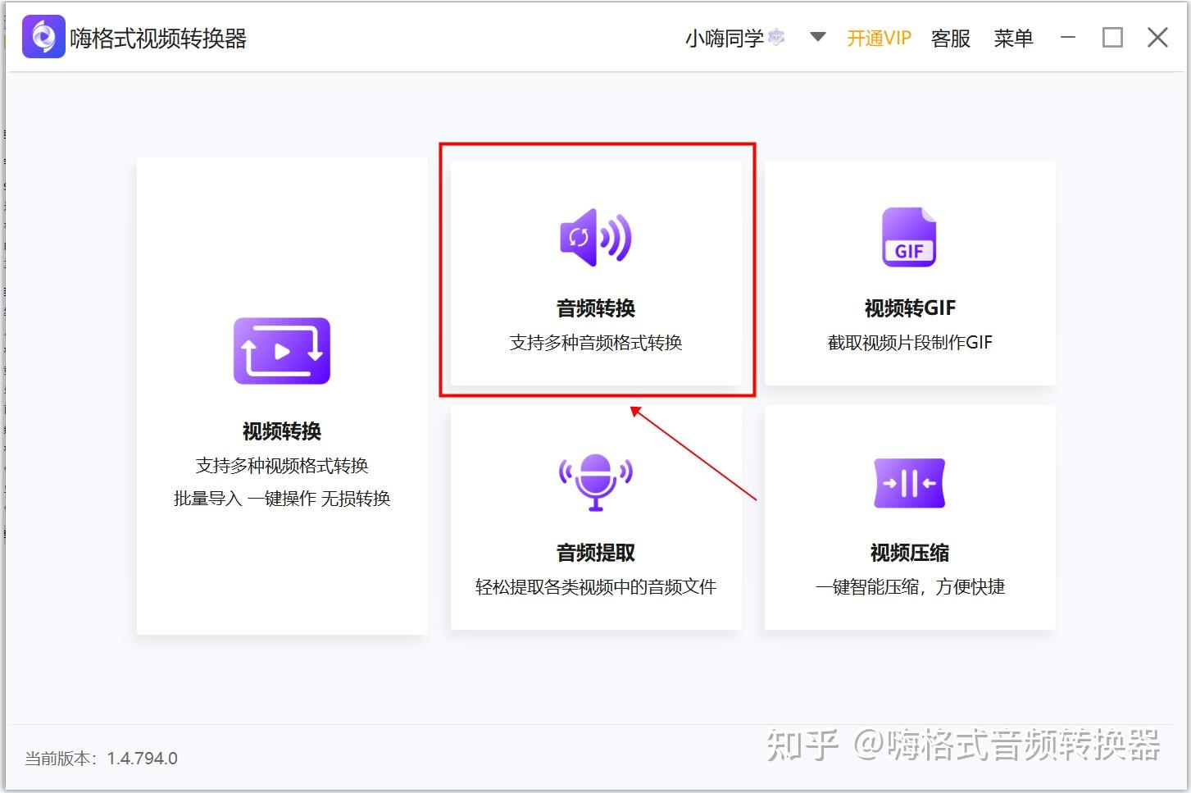
Task: Click the purple 视频转换 play icon
Action: tap(282, 351)
